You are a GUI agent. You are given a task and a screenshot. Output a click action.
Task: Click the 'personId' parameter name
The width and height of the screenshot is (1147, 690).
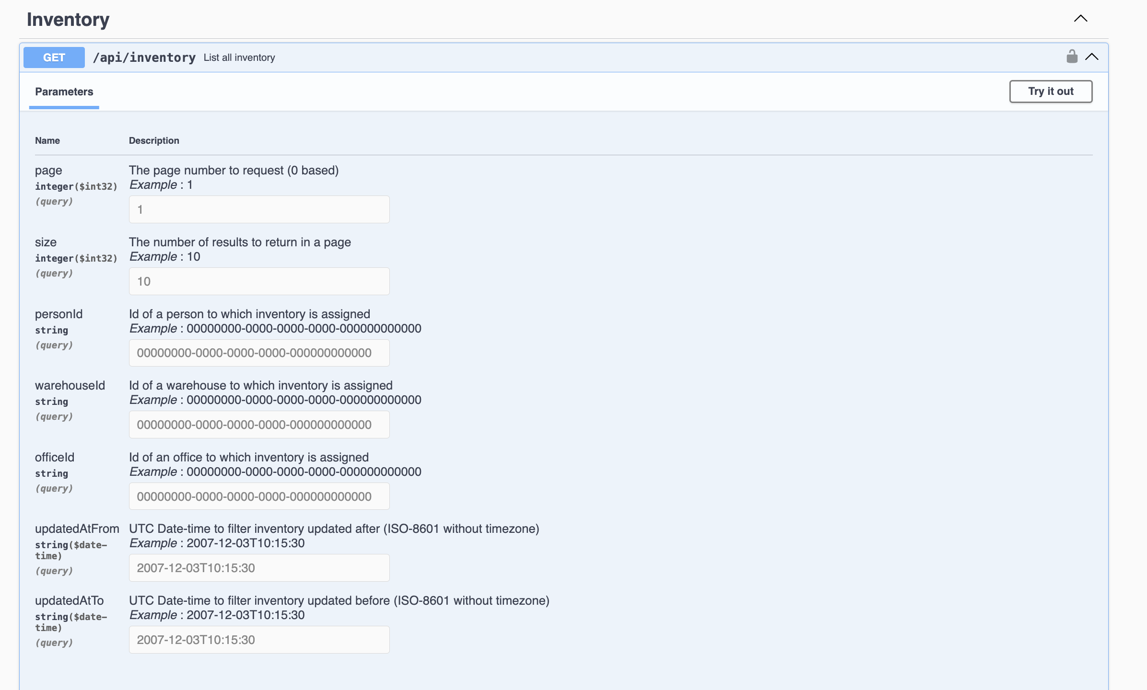pyautogui.click(x=59, y=314)
